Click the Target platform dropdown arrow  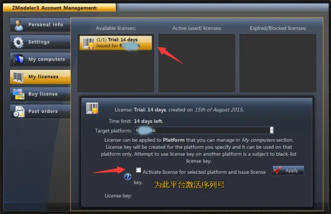click(272, 130)
